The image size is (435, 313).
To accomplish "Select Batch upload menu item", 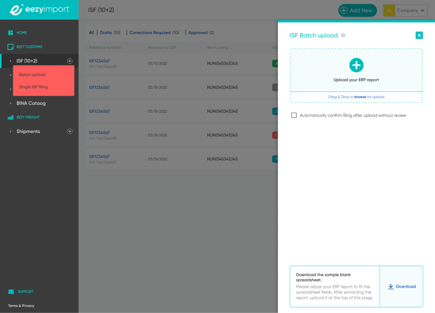I will pyautogui.click(x=32, y=75).
